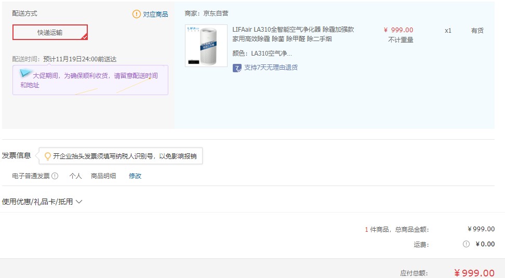The height and width of the screenshot is (278, 505).
Task: Click the 颜色：LA310空气净... color text
Action: (x=262, y=54)
